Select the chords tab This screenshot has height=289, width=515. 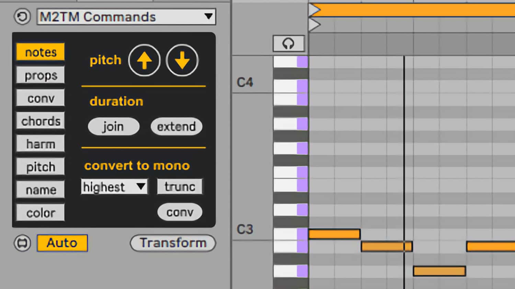tap(41, 121)
